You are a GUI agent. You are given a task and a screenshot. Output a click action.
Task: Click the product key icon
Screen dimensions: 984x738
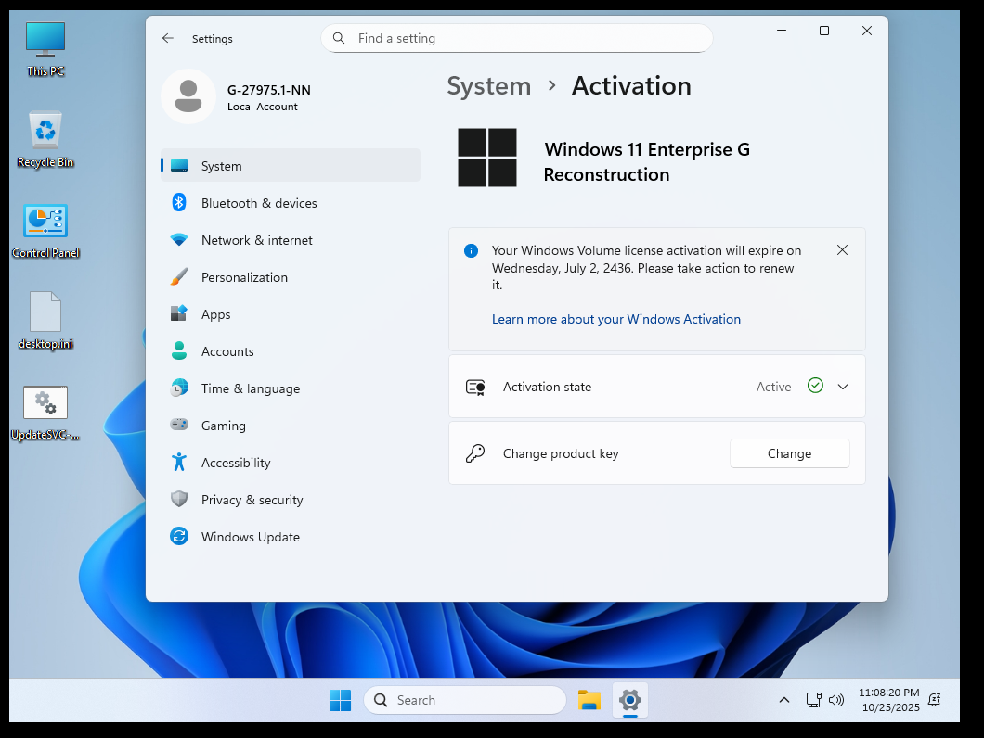[x=475, y=453]
